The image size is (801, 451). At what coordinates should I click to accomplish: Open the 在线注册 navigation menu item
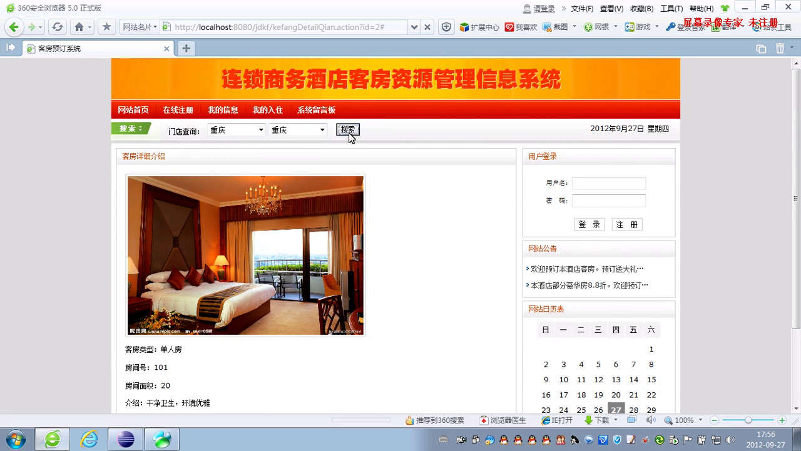tap(178, 110)
